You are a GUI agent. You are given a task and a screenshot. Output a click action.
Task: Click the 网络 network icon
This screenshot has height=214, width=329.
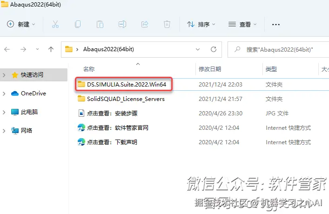[15, 131]
